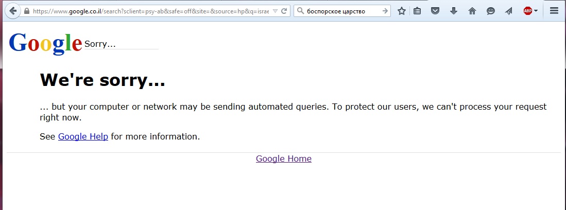Save page to Pocket
Viewport: 566px width, 210px height.
pos(435,11)
